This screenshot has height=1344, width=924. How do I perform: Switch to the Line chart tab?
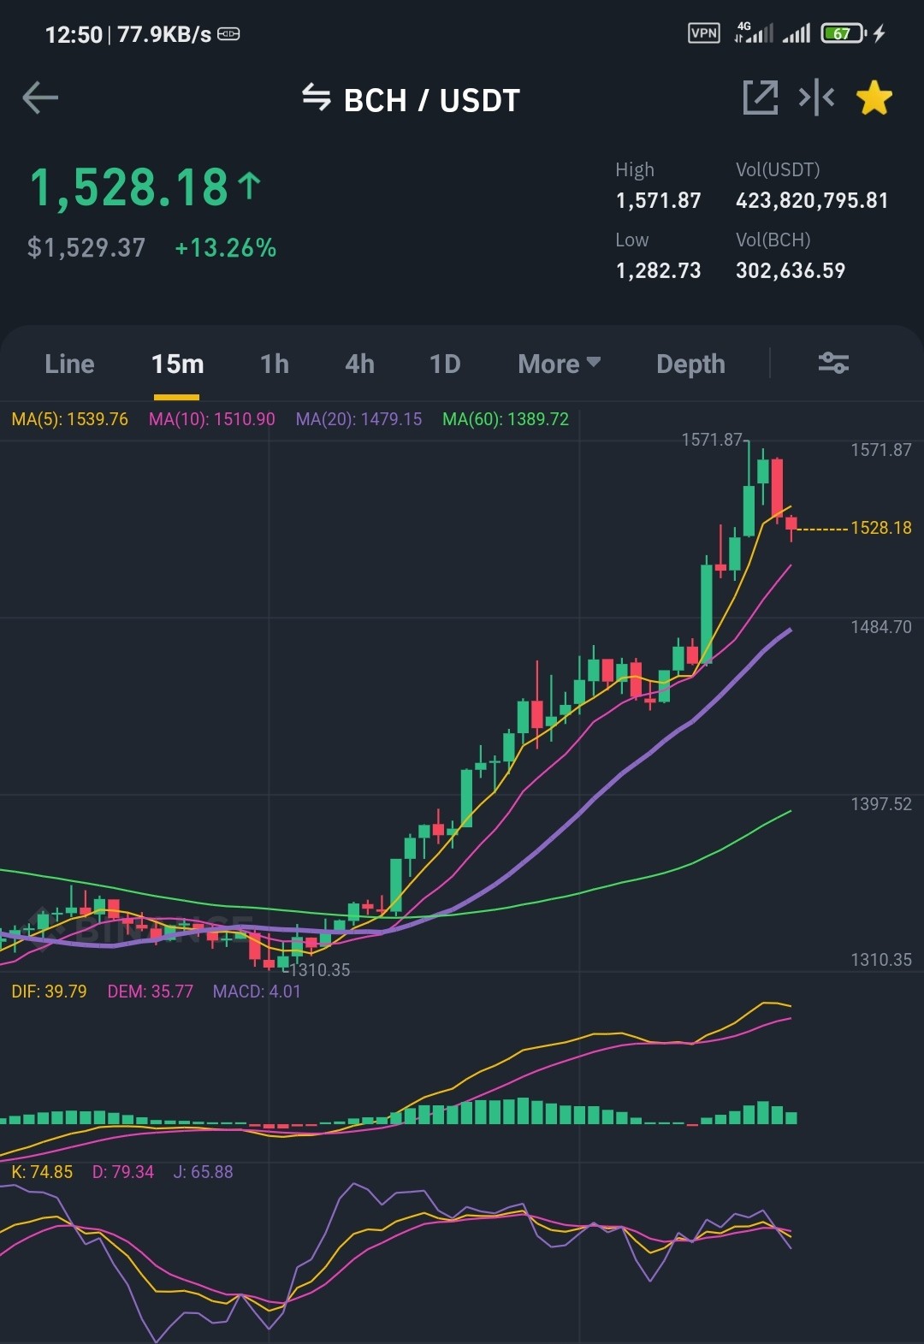coord(69,364)
